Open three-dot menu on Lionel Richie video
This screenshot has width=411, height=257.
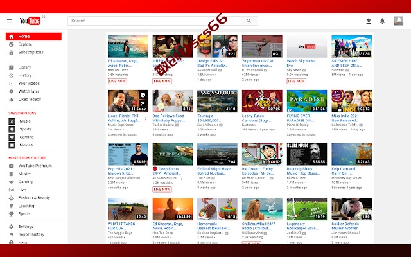[146, 120]
